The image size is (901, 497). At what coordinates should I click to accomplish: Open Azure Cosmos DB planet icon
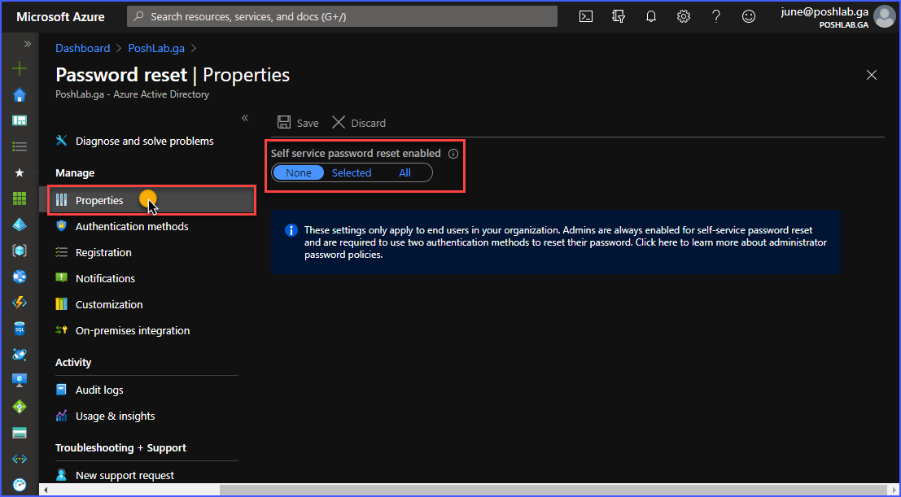coord(20,355)
